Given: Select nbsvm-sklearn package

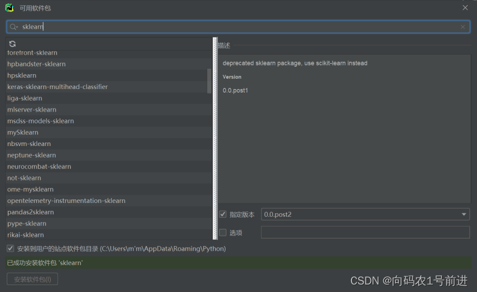Looking at the screenshot, I should (109, 144).
